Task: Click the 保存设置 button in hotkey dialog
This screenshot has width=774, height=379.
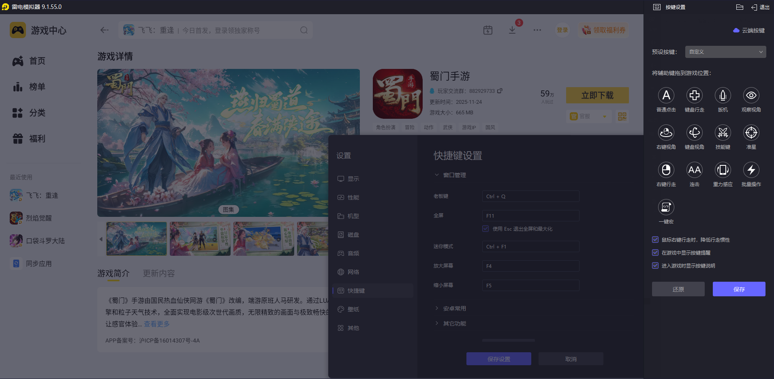Action: point(499,359)
